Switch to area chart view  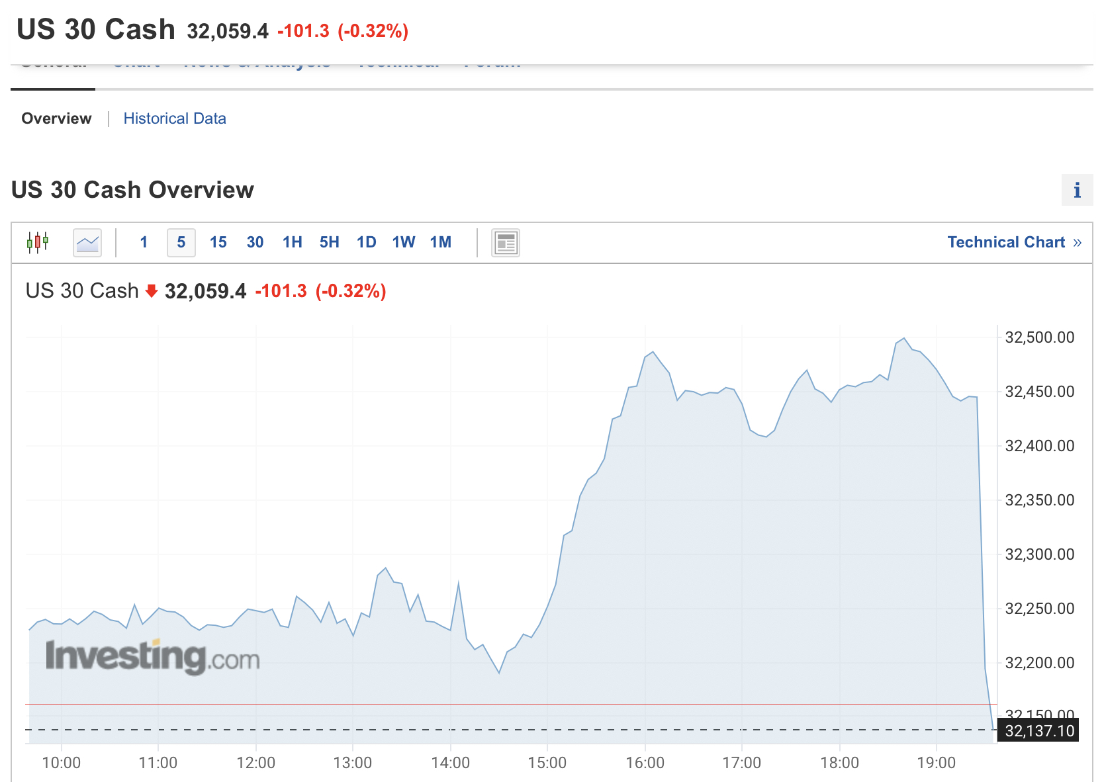[87, 242]
